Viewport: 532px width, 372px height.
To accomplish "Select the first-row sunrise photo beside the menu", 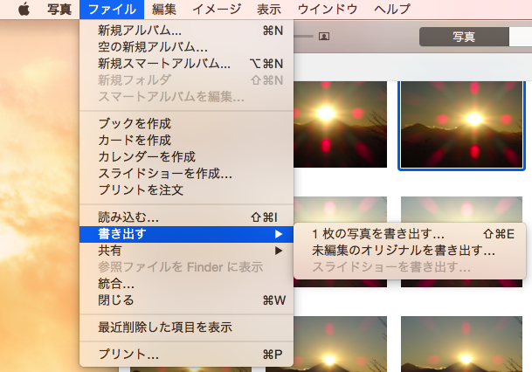I will (340, 125).
